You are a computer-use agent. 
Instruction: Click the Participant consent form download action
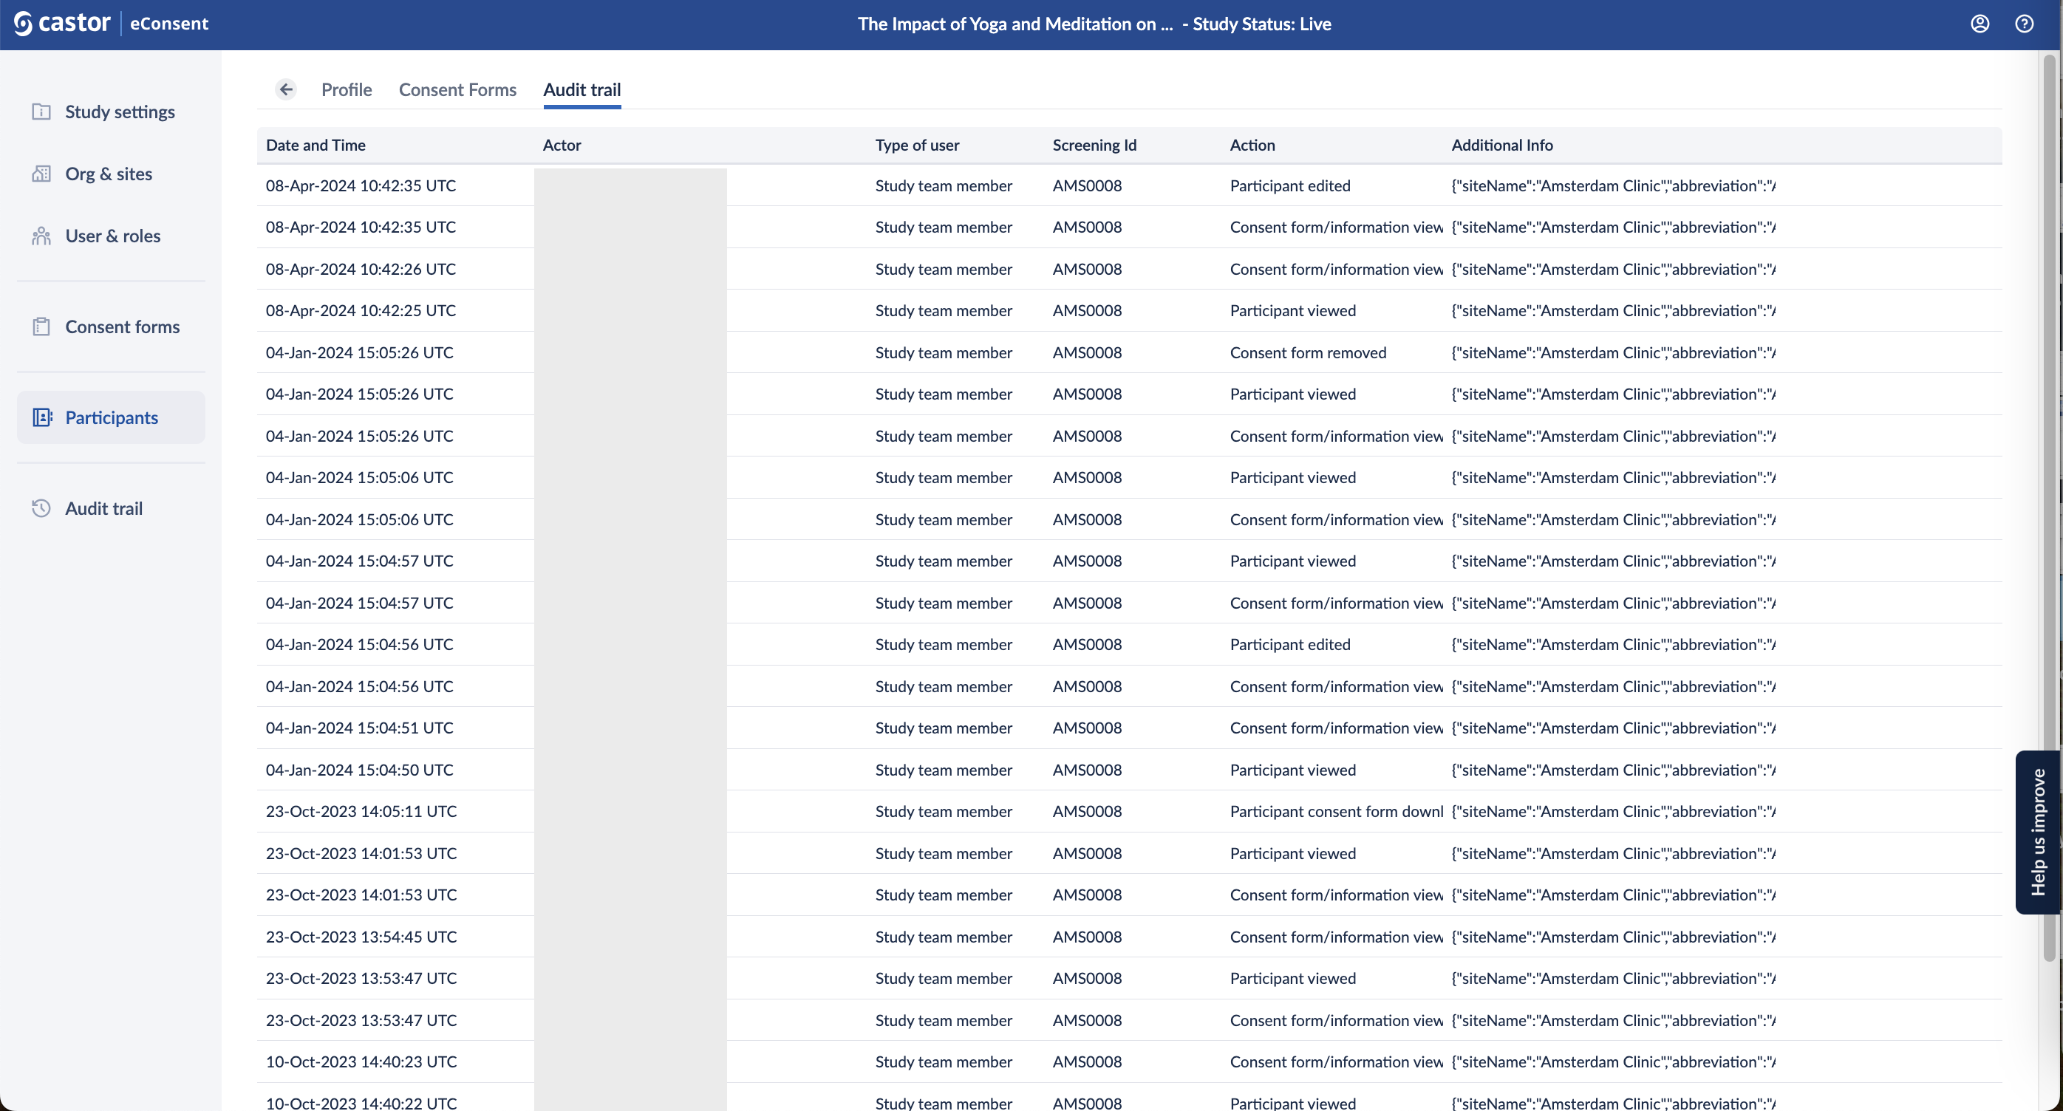(x=1336, y=812)
